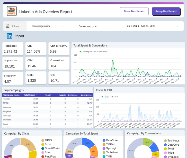Toggle CTR legend in Clicks & CTR chart
Screen dimensions: 187x158
(114, 97)
